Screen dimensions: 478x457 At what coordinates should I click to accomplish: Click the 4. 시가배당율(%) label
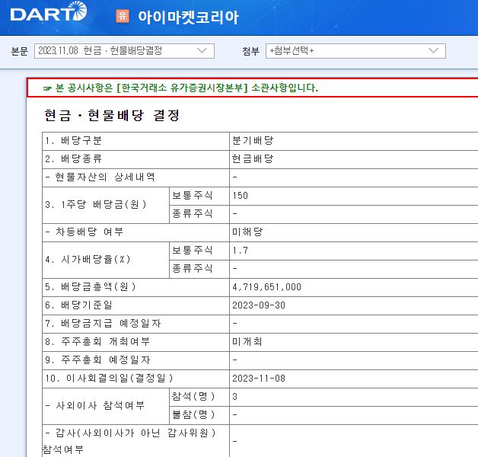[88, 259]
